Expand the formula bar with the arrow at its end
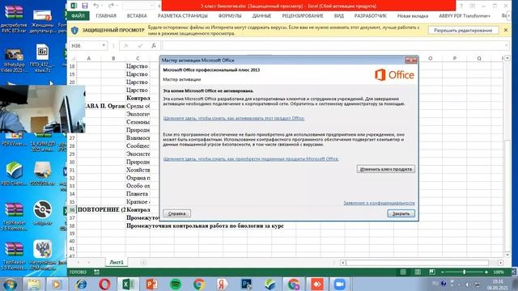518x291 pixels. click(507, 45)
